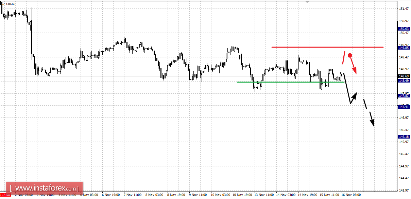This screenshot has height=199, width=411.
Task: Click the 10 Nov 19:00 time label
Action: [242, 196]
